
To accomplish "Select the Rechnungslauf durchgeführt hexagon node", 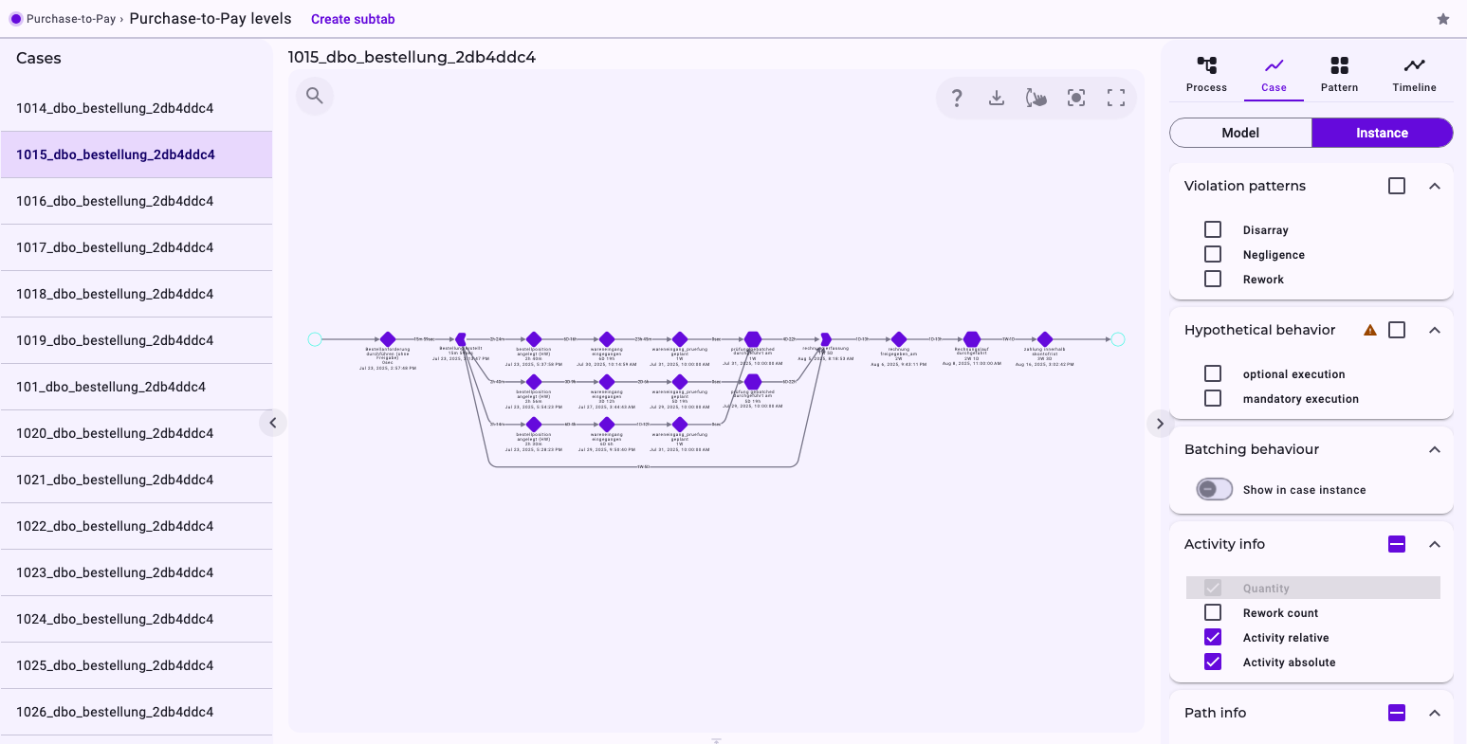I will tap(971, 339).
